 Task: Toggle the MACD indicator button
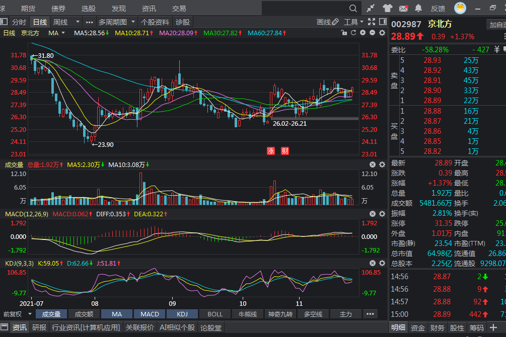click(x=150, y=314)
